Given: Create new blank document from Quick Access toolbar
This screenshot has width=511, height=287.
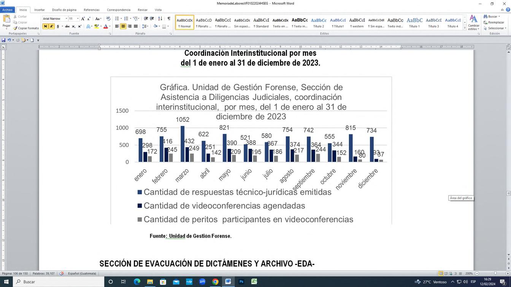Looking at the screenshot, I should click(32, 40).
